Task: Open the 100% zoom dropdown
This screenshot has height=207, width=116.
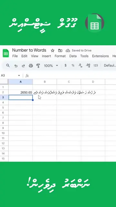Action: (51, 66)
